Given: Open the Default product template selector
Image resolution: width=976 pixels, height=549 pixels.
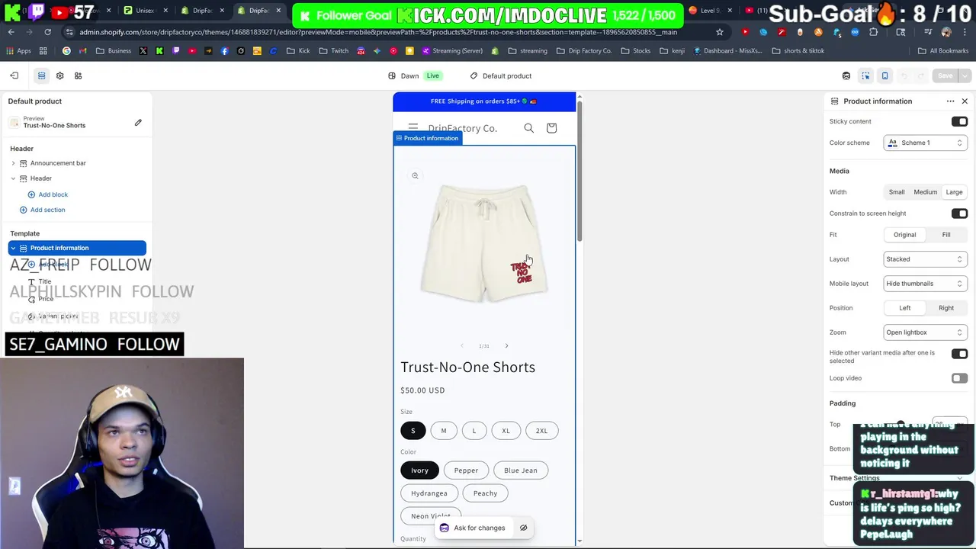Looking at the screenshot, I should coord(501,75).
